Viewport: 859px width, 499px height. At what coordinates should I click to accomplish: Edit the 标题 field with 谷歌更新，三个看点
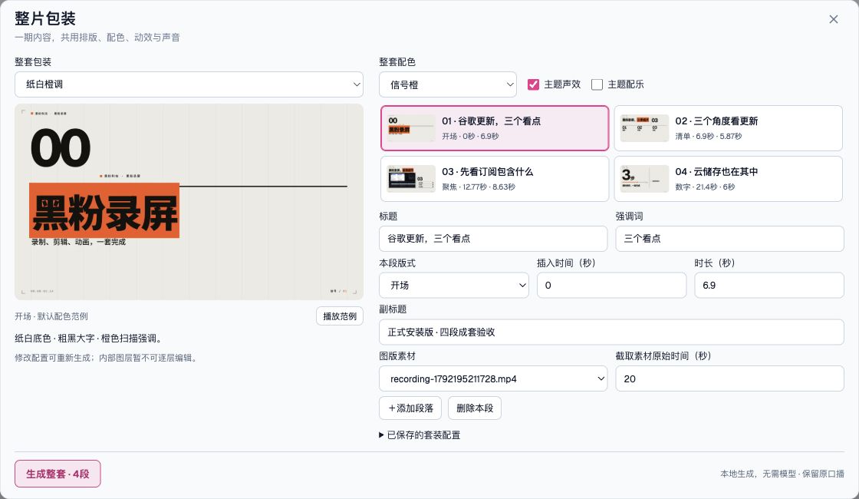pos(493,239)
